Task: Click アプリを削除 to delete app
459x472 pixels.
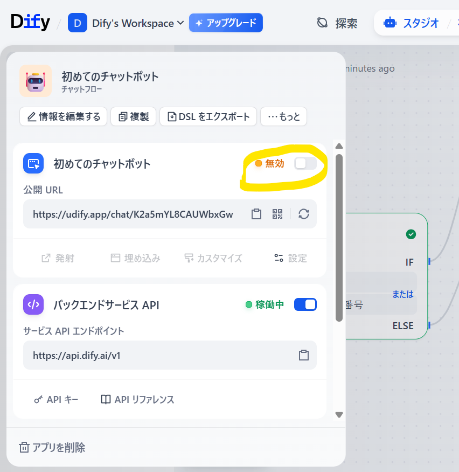Action: pyautogui.click(x=52, y=447)
